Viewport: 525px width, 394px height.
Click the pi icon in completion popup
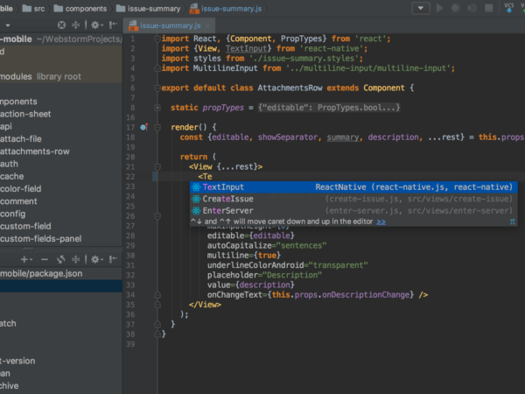(x=512, y=222)
